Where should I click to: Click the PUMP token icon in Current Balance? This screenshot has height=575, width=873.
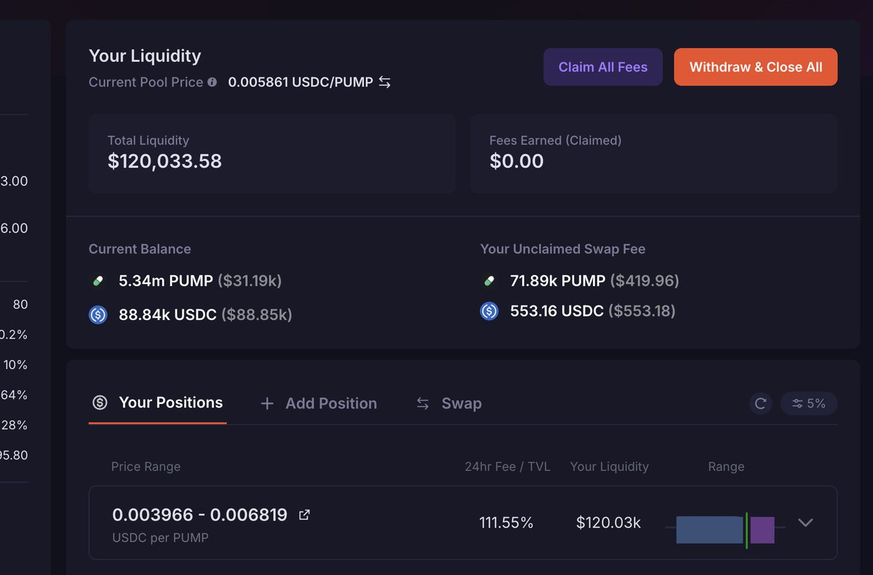point(97,280)
